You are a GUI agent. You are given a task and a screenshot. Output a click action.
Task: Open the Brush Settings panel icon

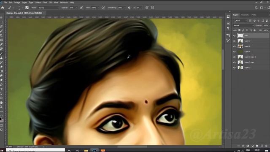tap(27, 8)
